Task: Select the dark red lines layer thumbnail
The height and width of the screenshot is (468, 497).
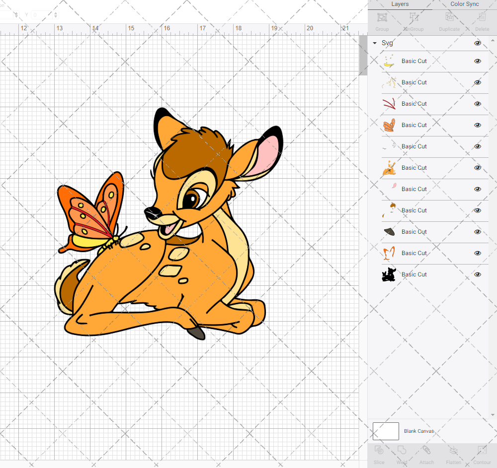Action: pyautogui.click(x=389, y=104)
